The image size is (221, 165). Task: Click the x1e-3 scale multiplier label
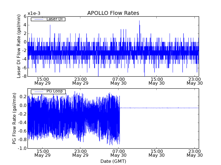[34, 13]
